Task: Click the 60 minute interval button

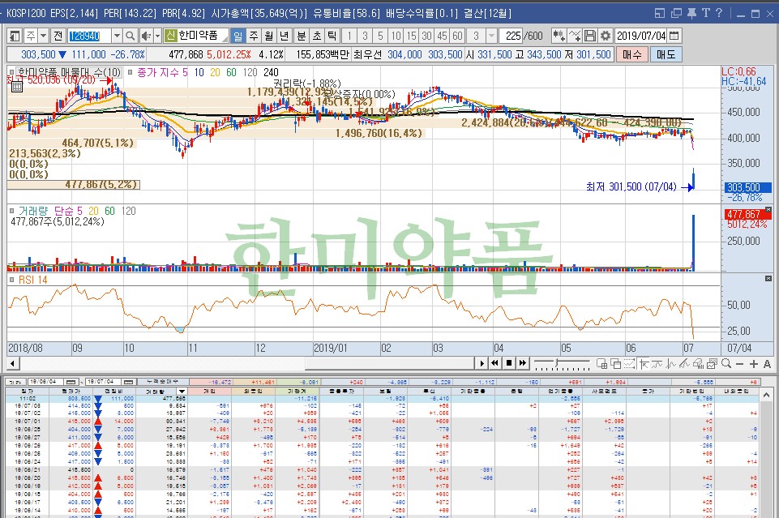Action: coord(457,36)
